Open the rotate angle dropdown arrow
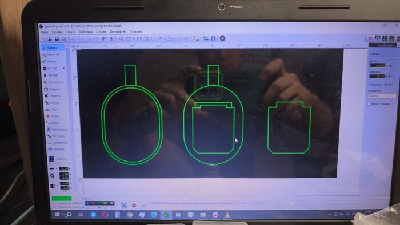The height and width of the screenshot is (225, 400). [x=133, y=39]
